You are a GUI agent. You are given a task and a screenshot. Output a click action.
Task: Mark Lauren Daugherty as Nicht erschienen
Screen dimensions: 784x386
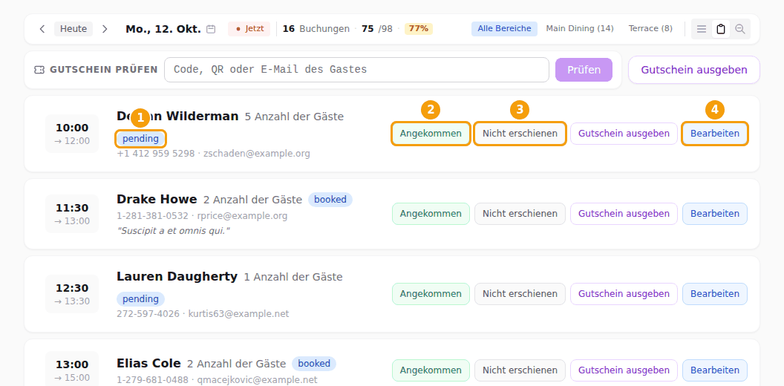click(520, 294)
